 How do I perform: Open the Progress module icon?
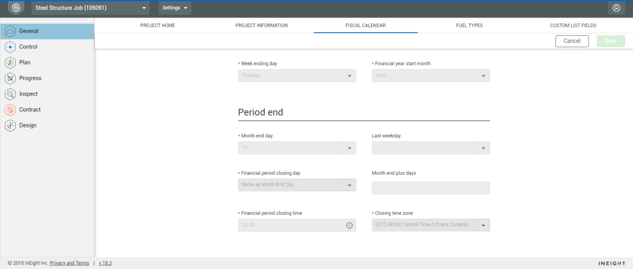pos(10,78)
